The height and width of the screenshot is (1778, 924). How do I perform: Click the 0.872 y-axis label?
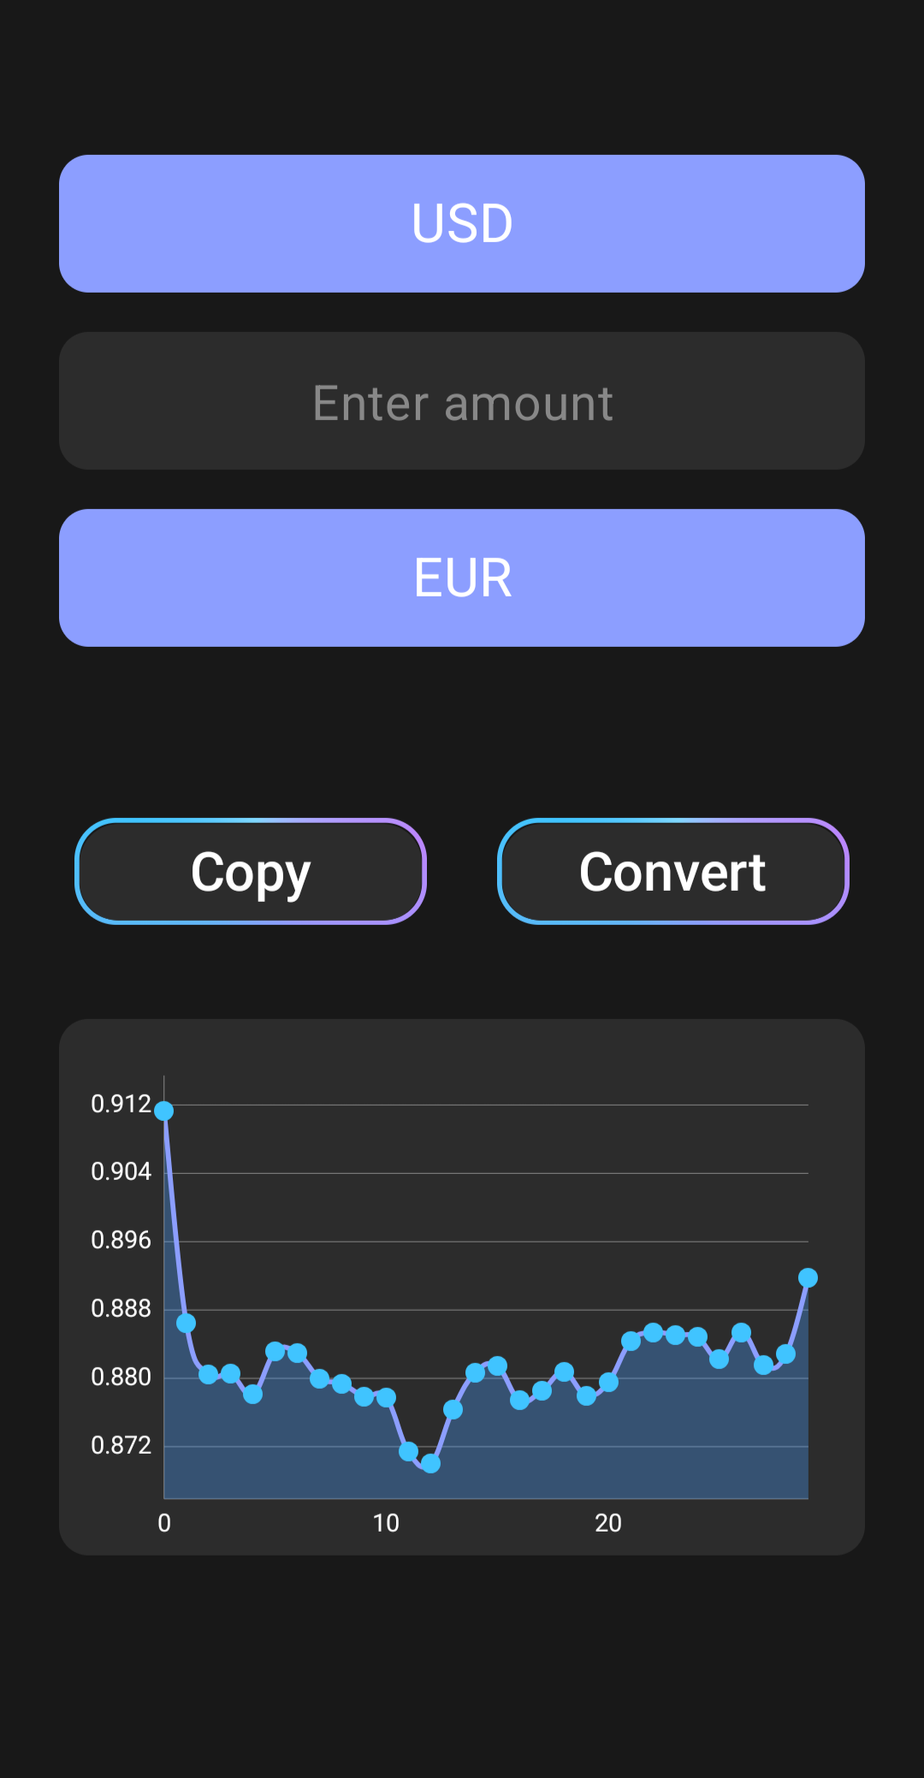tap(121, 1445)
